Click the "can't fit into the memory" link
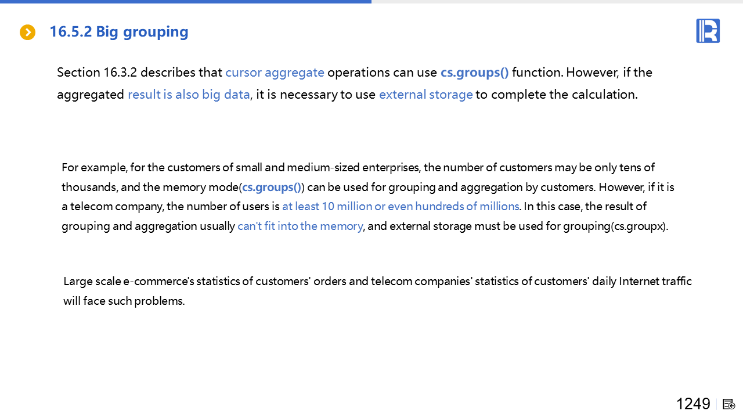Screen dimensions: 743x418 pos(300,226)
